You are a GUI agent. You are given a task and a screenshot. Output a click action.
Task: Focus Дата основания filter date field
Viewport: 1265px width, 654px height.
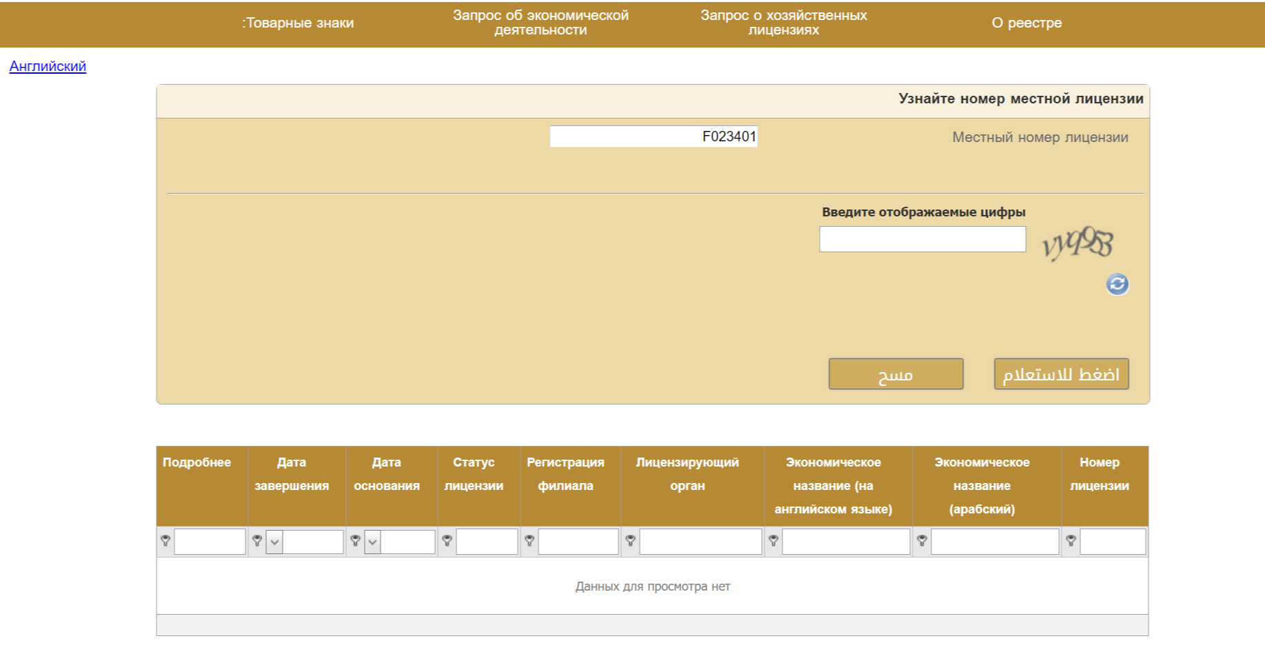pyautogui.click(x=407, y=542)
